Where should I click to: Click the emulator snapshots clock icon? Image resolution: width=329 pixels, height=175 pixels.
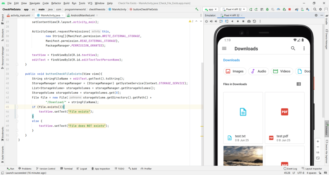(x=254, y=21)
